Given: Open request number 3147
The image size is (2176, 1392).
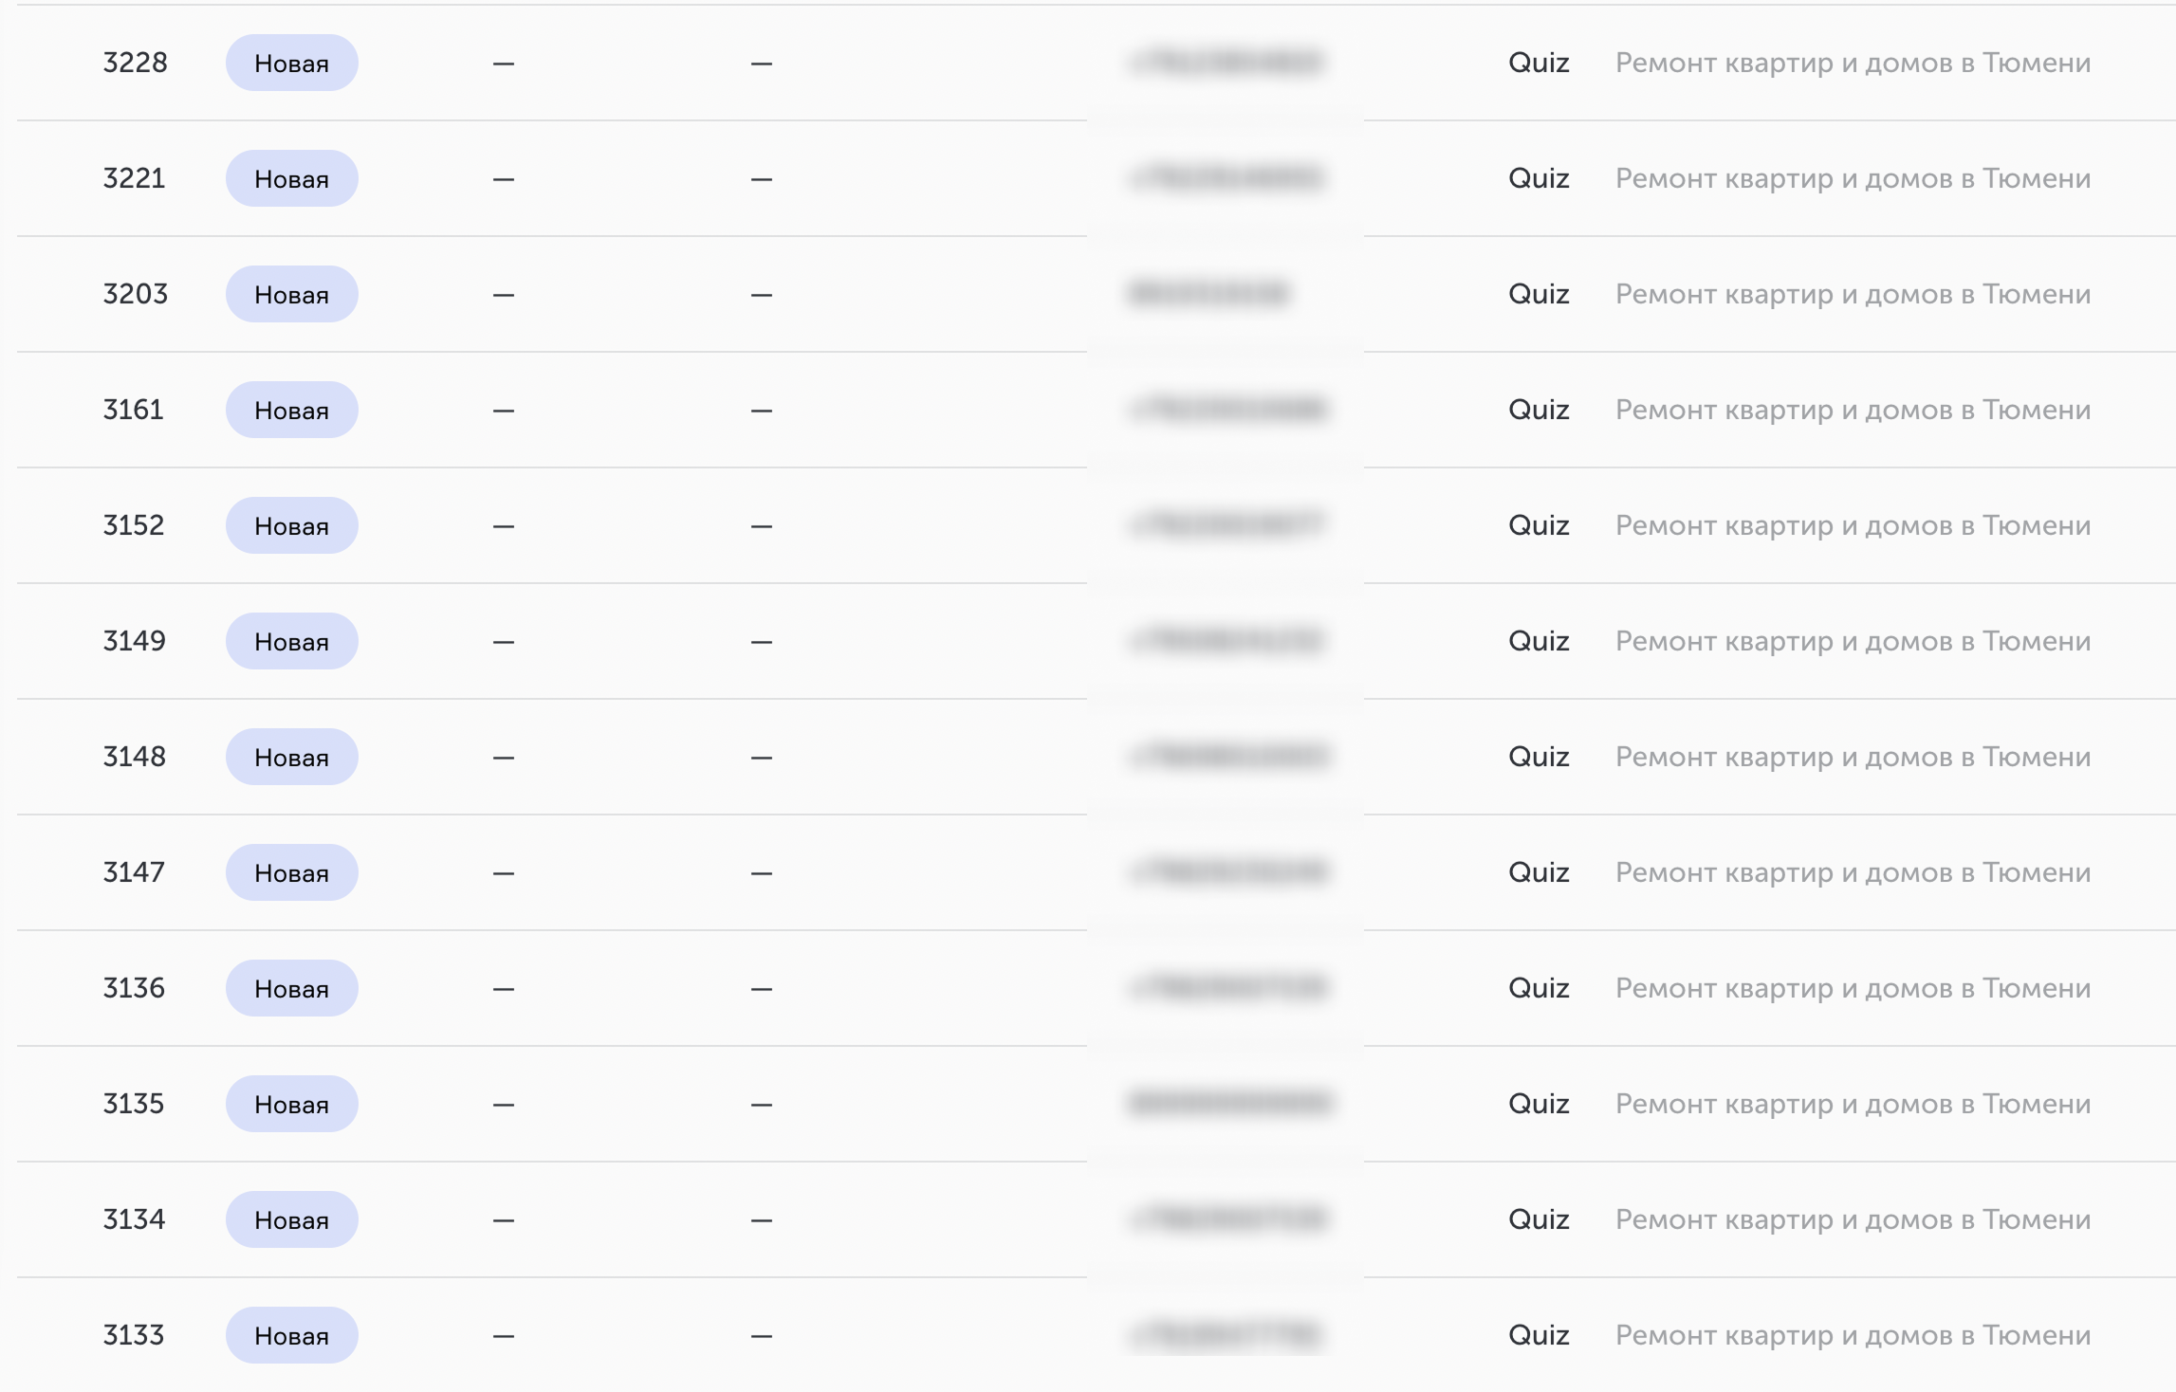Looking at the screenshot, I should [x=134, y=872].
